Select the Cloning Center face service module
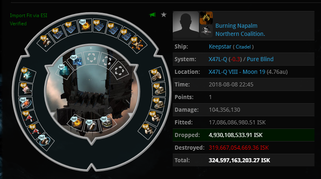 point(64,71)
